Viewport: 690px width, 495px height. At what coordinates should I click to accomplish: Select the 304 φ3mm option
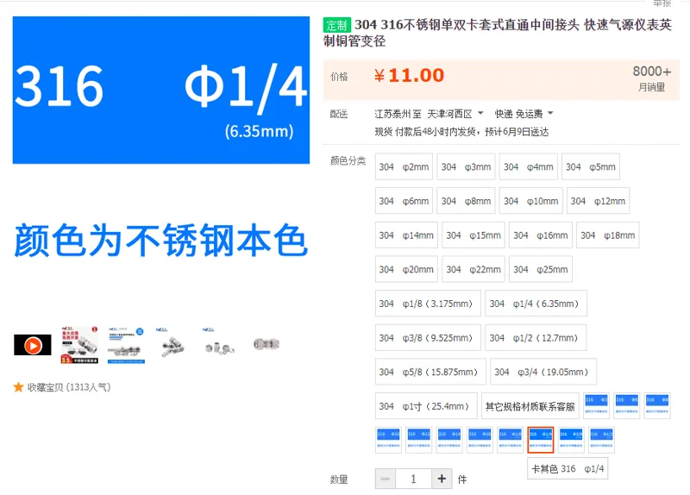click(466, 166)
